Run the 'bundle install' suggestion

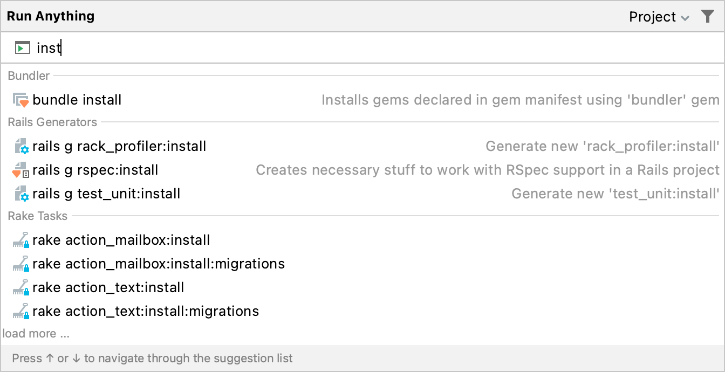77,100
